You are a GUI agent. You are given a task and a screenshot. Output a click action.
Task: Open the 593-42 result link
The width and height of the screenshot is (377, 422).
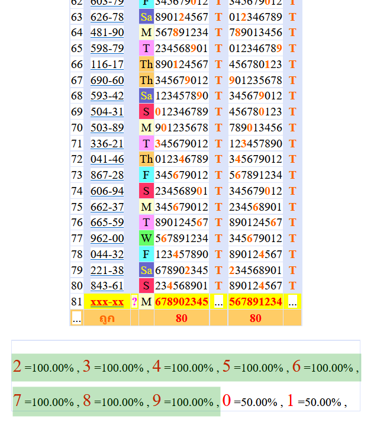pos(107,96)
